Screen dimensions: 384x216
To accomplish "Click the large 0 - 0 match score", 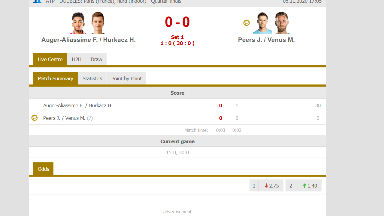I will (x=177, y=22).
